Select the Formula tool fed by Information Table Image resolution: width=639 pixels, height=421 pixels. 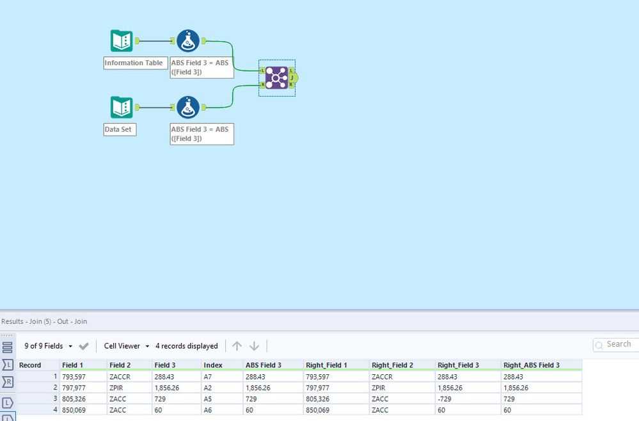188,41
